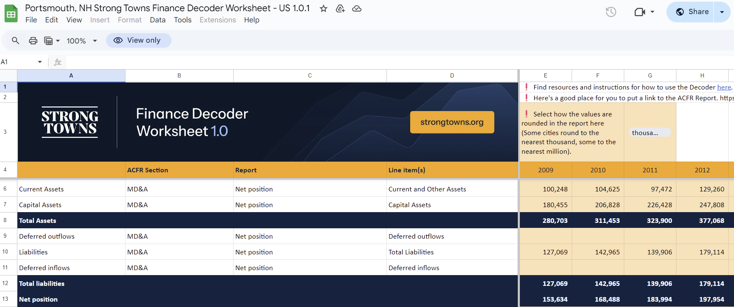Follow the 'here' Decoder instructions link
734x307 pixels.
724,87
